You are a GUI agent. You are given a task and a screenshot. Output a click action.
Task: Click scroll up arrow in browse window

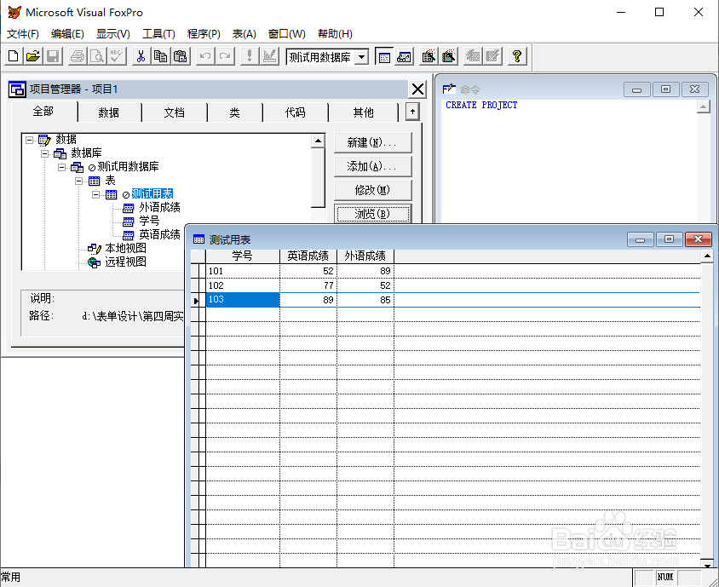[x=706, y=256]
